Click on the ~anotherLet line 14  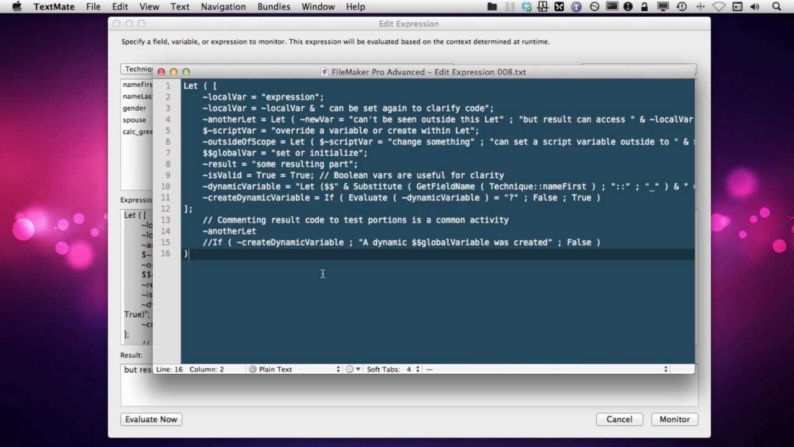click(x=229, y=231)
